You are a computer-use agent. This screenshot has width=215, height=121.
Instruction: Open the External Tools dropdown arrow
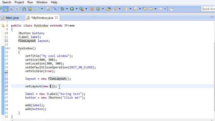86,9
